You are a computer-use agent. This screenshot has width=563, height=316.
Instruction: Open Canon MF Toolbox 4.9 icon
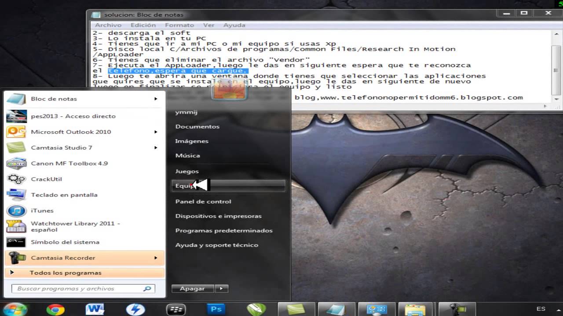16,164
